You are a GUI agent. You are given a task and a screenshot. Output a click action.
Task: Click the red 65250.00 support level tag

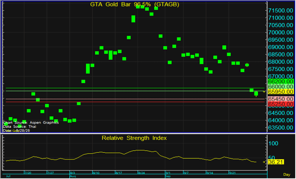tap(281, 104)
